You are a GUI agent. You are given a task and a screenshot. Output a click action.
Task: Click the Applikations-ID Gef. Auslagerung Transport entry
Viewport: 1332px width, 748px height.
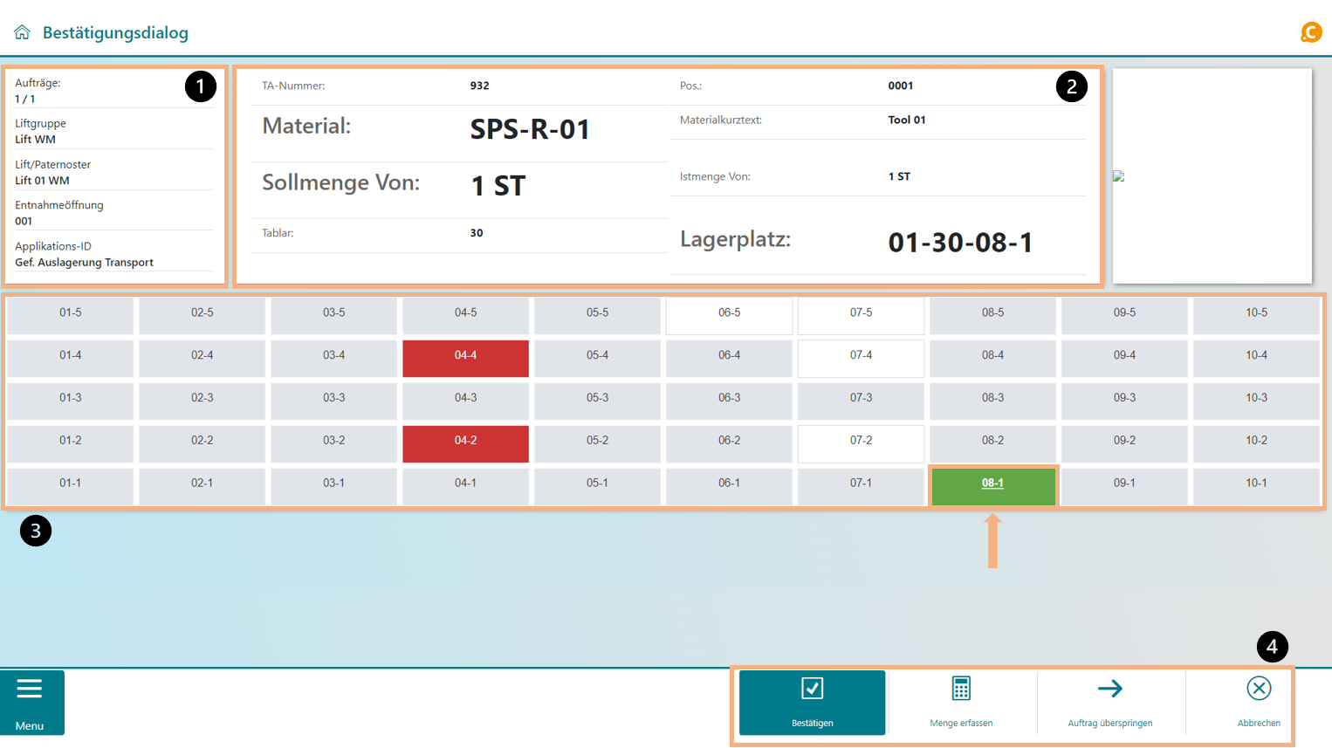pos(84,262)
